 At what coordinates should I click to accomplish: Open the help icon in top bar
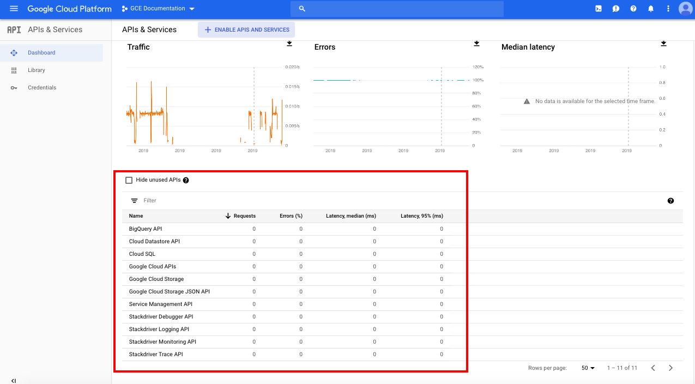click(x=633, y=9)
